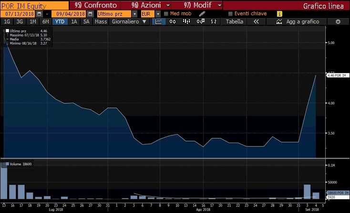Select the Mass time range
This screenshot has height=213, width=350.
[x=101, y=21]
